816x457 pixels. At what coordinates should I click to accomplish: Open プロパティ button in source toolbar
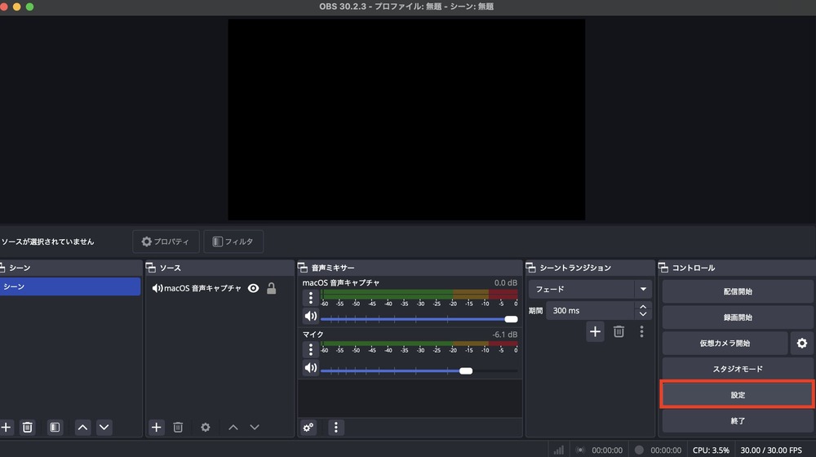point(166,242)
